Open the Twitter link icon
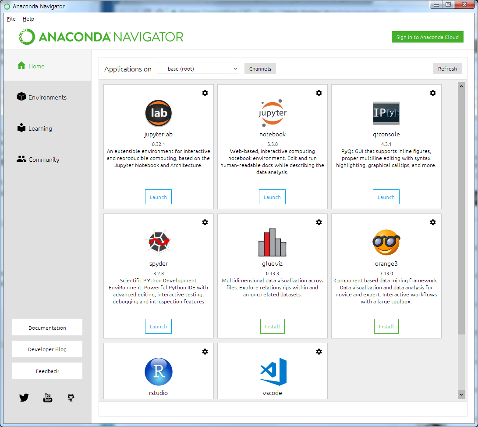Viewport: 478px width, 427px height. pyautogui.click(x=24, y=398)
